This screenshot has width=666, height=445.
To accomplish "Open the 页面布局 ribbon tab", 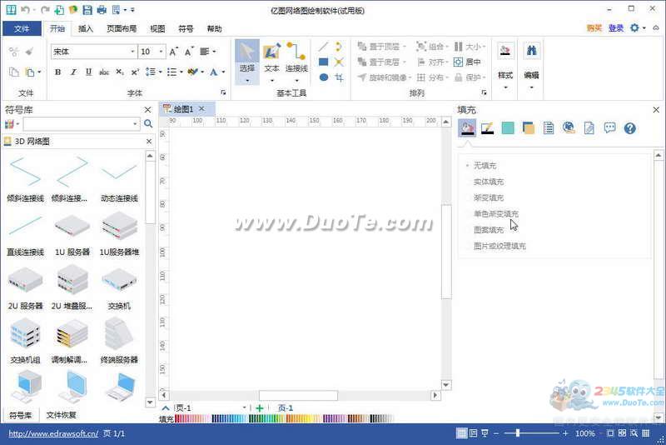I will (122, 28).
